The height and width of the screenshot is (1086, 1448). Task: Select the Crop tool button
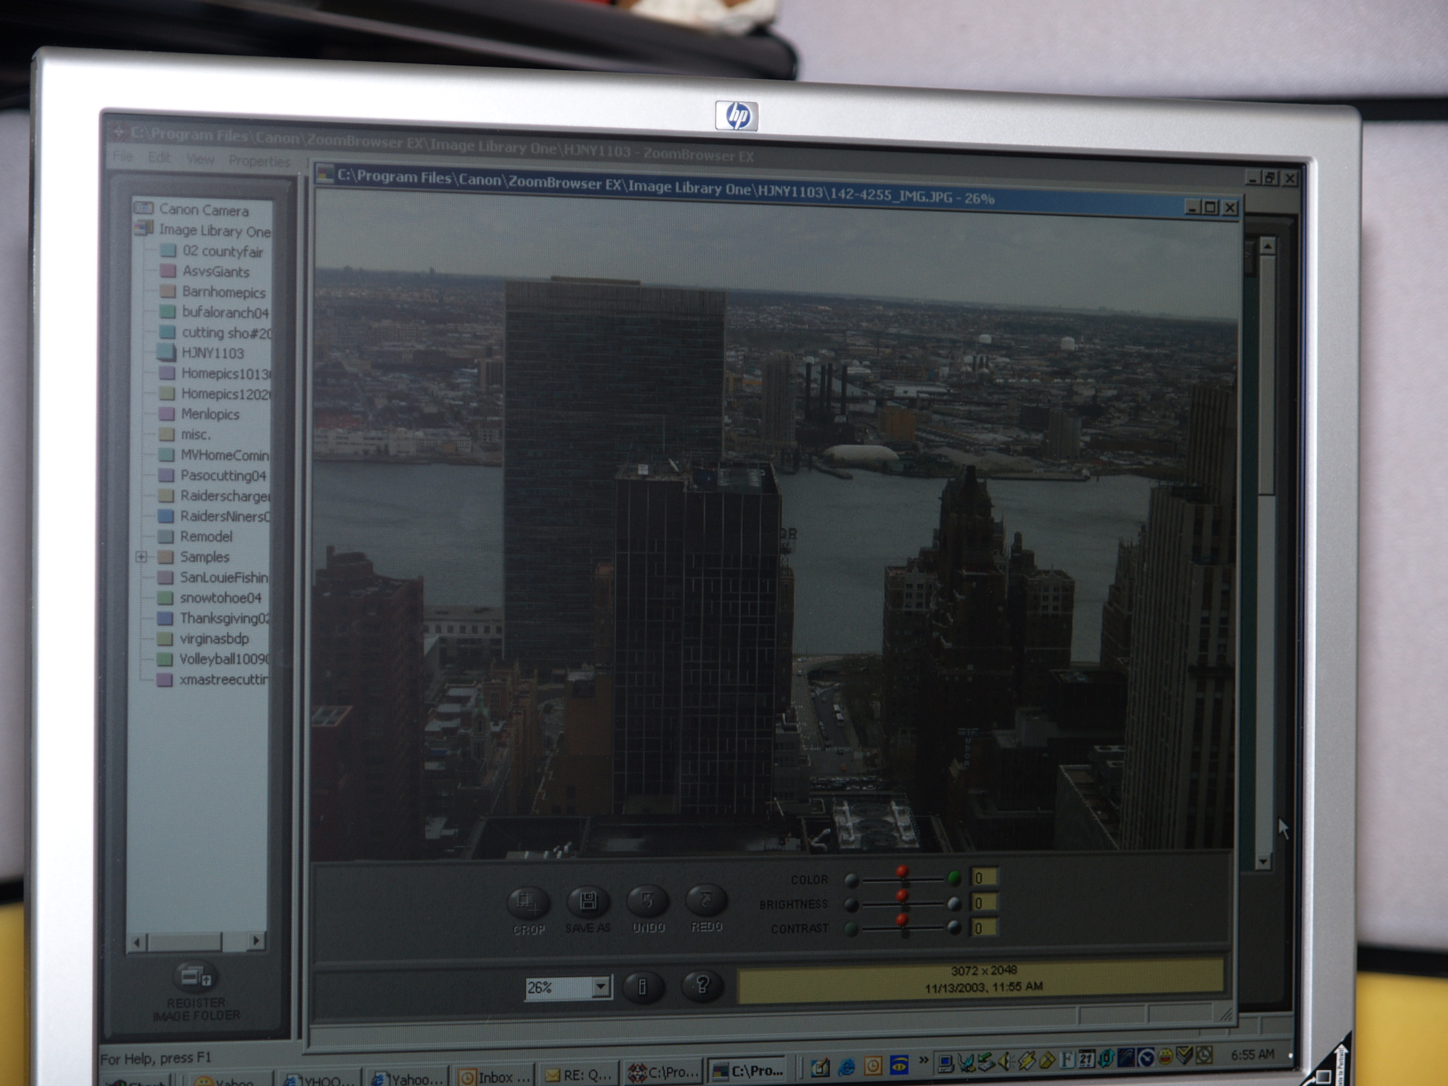pos(528,902)
